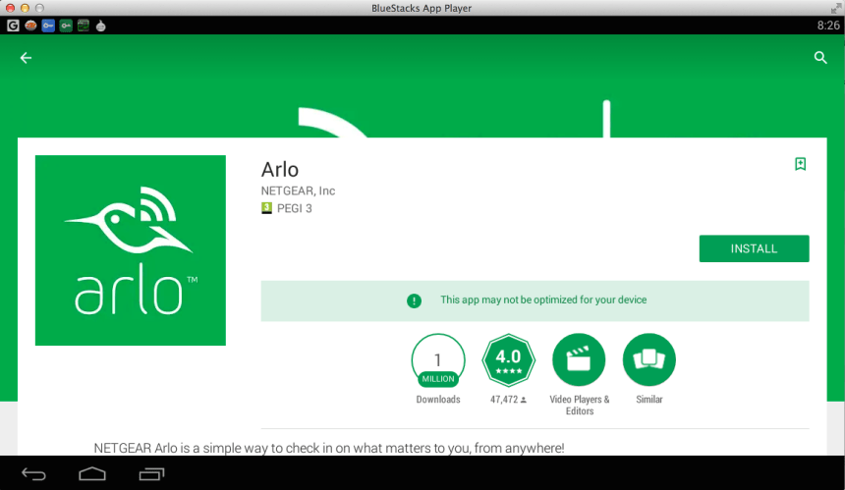Screen dimensions: 845x490
Task: Open developer page NETGEAR, Inc
Action: point(298,191)
